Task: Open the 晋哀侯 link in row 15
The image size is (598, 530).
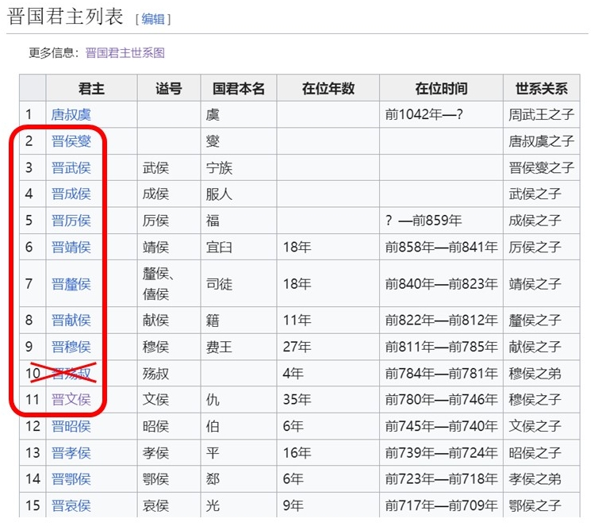Action: (x=71, y=505)
